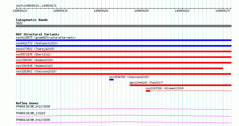239x126 pixels.
Task: Click the Cytogenetic Bands track heading
Action: [x=32, y=20]
